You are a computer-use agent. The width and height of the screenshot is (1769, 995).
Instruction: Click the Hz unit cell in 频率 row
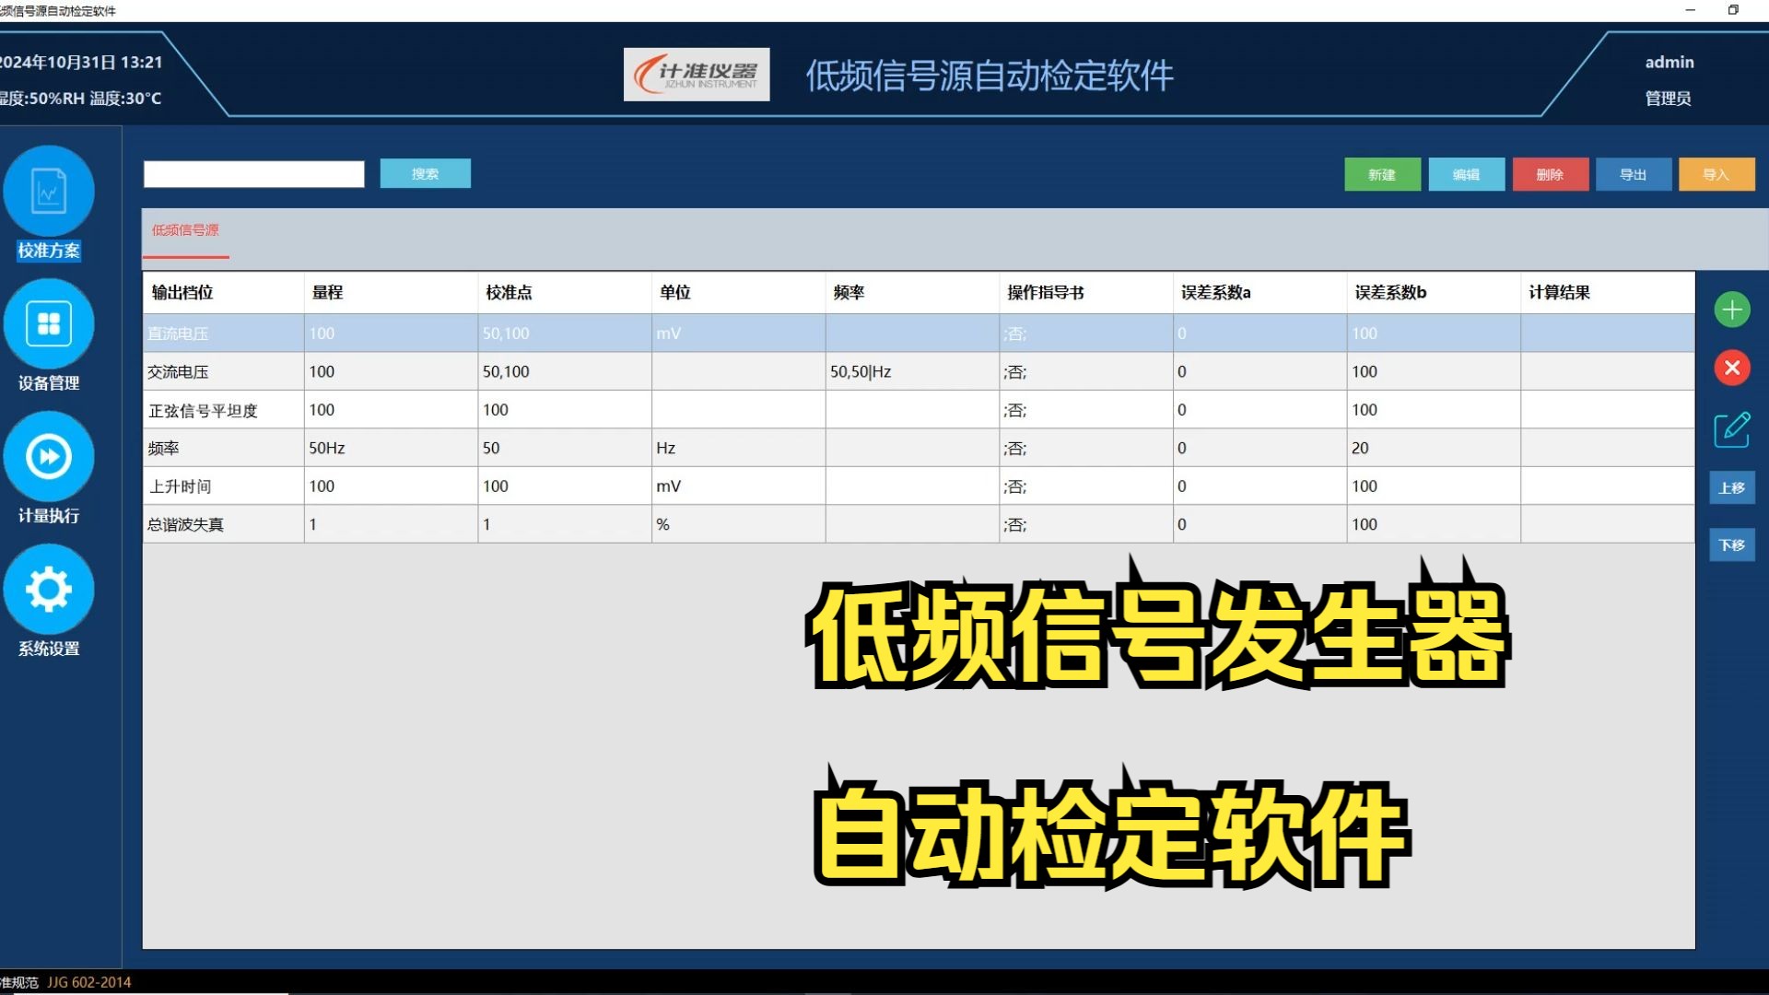(x=739, y=448)
